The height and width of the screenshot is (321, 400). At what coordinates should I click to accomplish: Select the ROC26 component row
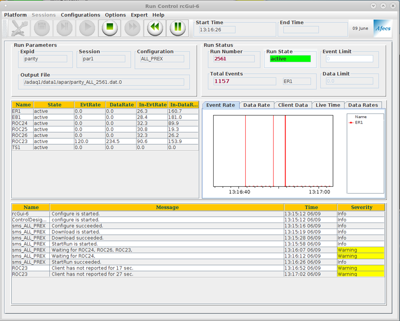tap(105, 135)
